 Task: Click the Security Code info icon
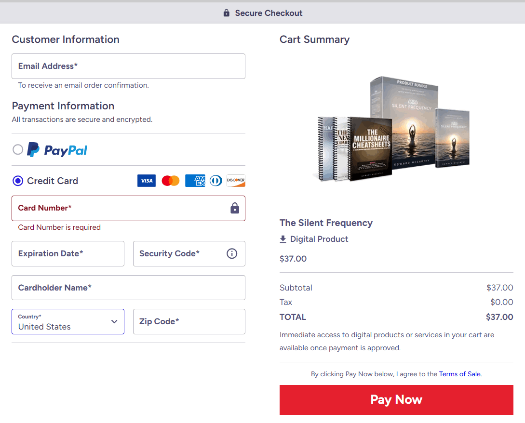tap(232, 254)
